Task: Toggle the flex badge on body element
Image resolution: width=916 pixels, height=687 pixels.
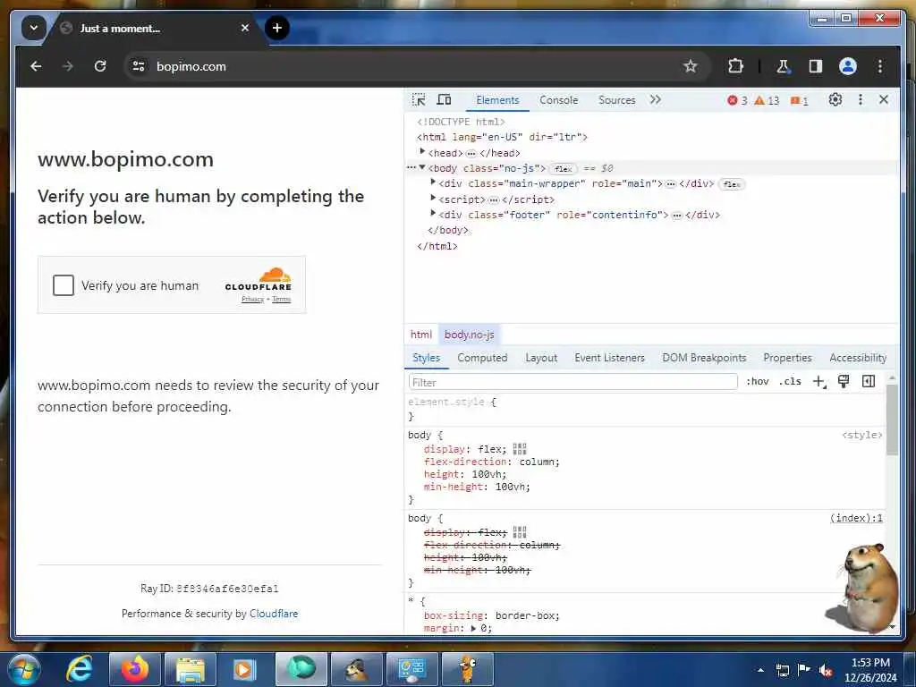Action: (x=564, y=169)
